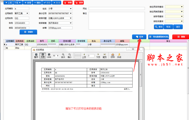Click the 网址 input field
Screen dimensions: 189x120
117,9
